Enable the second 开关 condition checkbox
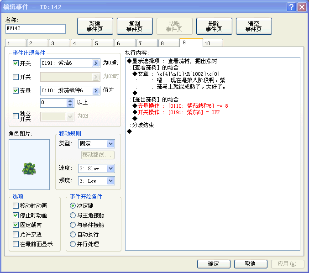 click(16, 77)
